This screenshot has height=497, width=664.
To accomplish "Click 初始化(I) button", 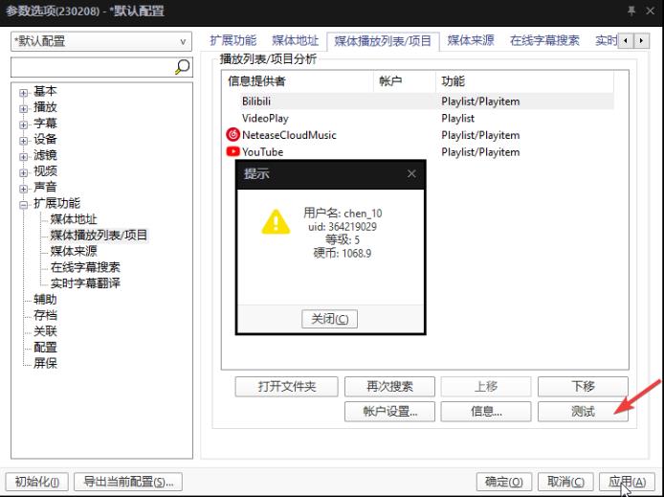I will [x=37, y=482].
